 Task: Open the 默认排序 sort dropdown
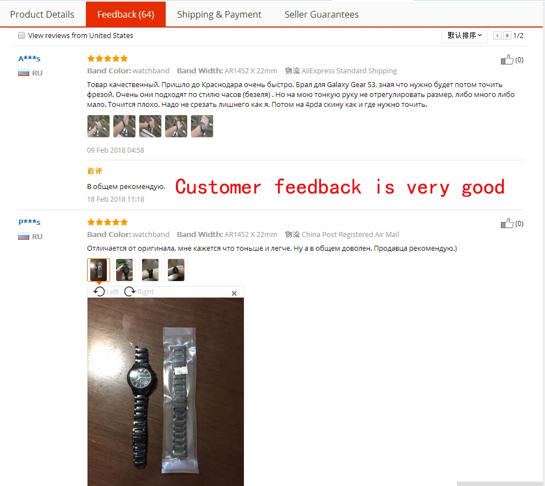[465, 35]
